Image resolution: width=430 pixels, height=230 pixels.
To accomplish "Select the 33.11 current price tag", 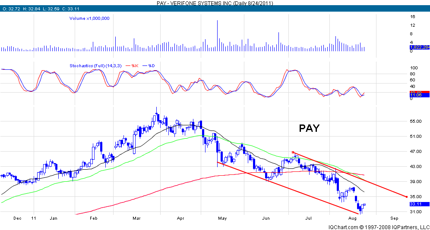I will [x=416, y=204].
